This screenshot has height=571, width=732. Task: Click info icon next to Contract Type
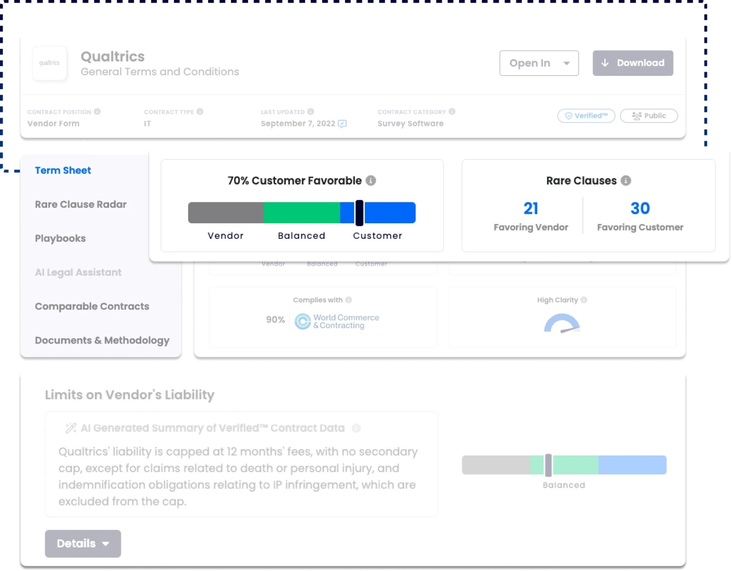(x=200, y=112)
